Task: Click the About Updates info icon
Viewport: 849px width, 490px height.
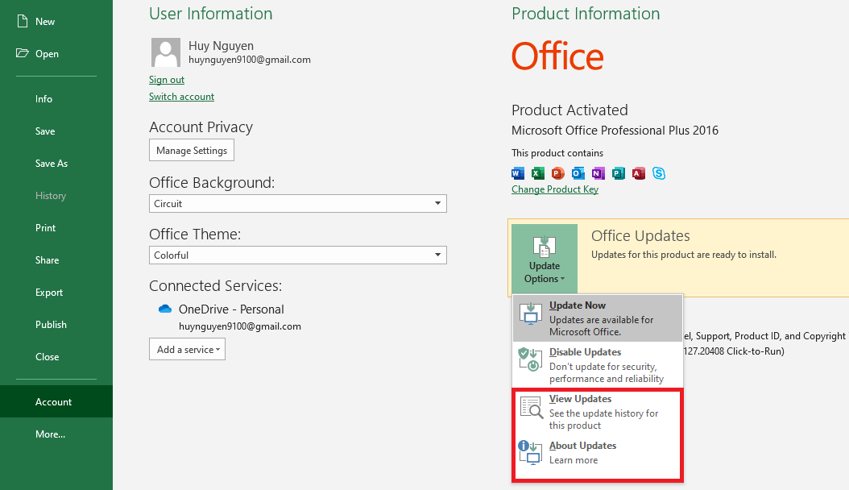Action: 530,452
